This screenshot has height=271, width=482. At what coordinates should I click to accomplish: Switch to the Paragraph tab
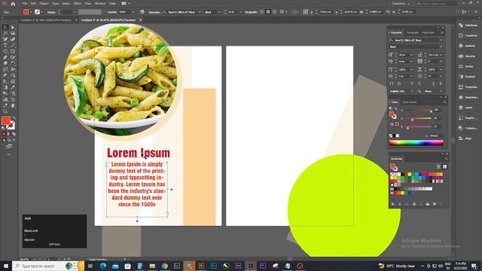click(x=413, y=32)
